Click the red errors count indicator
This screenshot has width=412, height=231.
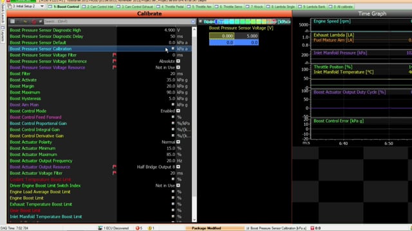[x=139, y=228]
